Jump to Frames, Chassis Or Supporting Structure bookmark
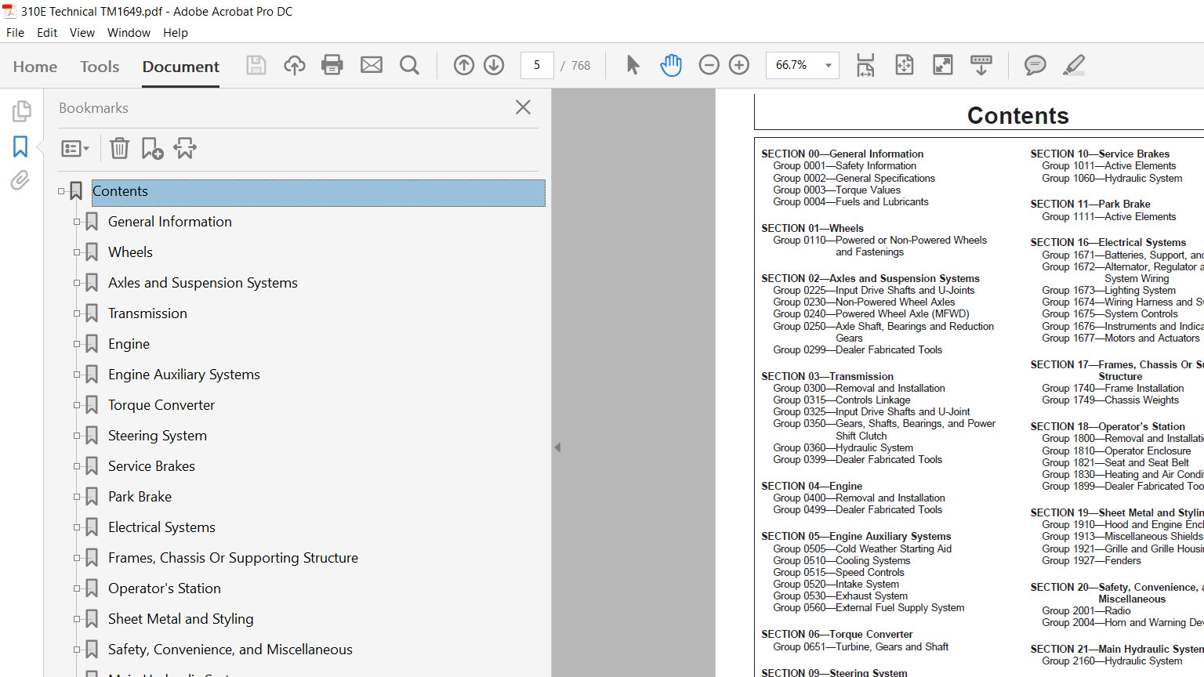The width and height of the screenshot is (1204, 677). tap(233, 558)
